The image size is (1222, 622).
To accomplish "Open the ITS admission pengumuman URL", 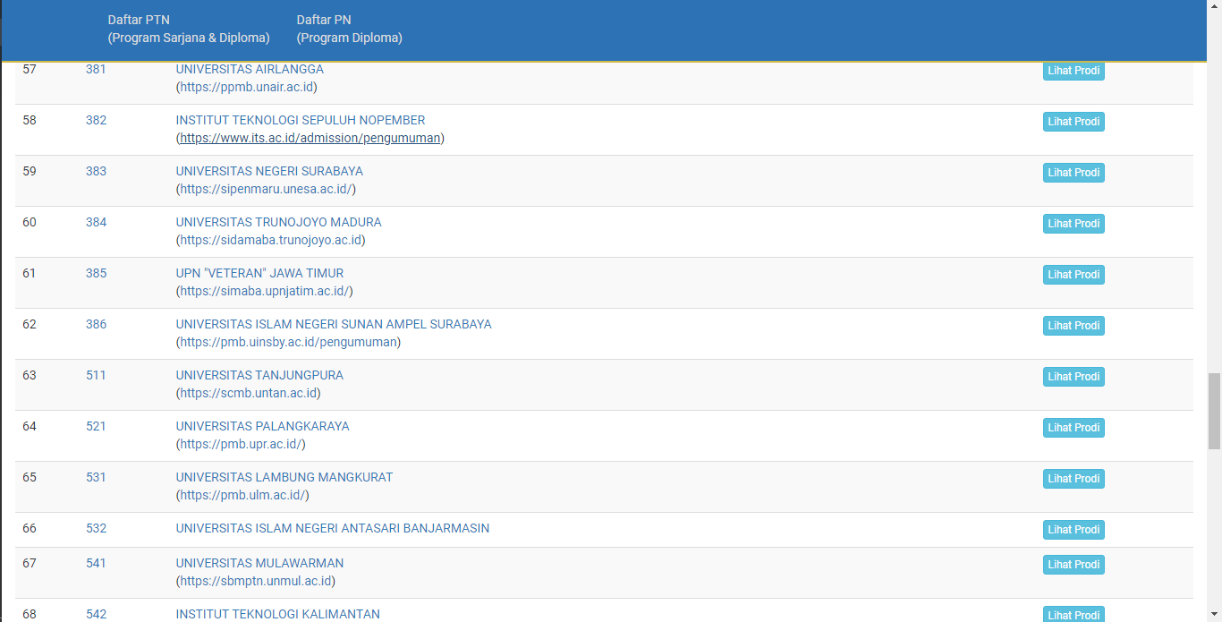I will (310, 138).
